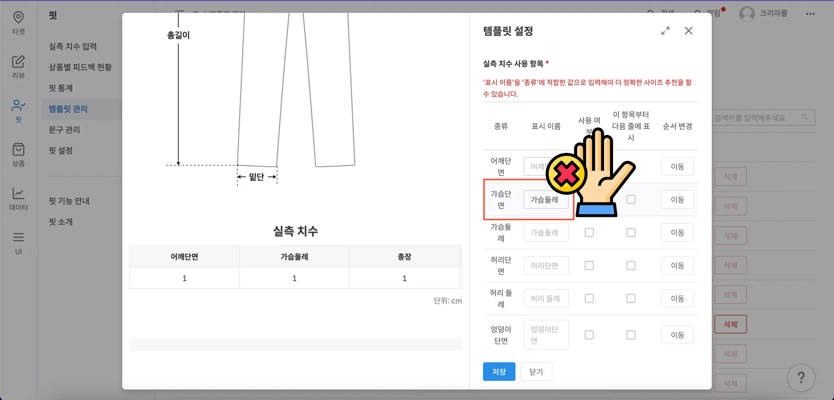Open the help question mark button
Viewport: 834px width, 400px height.
[801, 378]
